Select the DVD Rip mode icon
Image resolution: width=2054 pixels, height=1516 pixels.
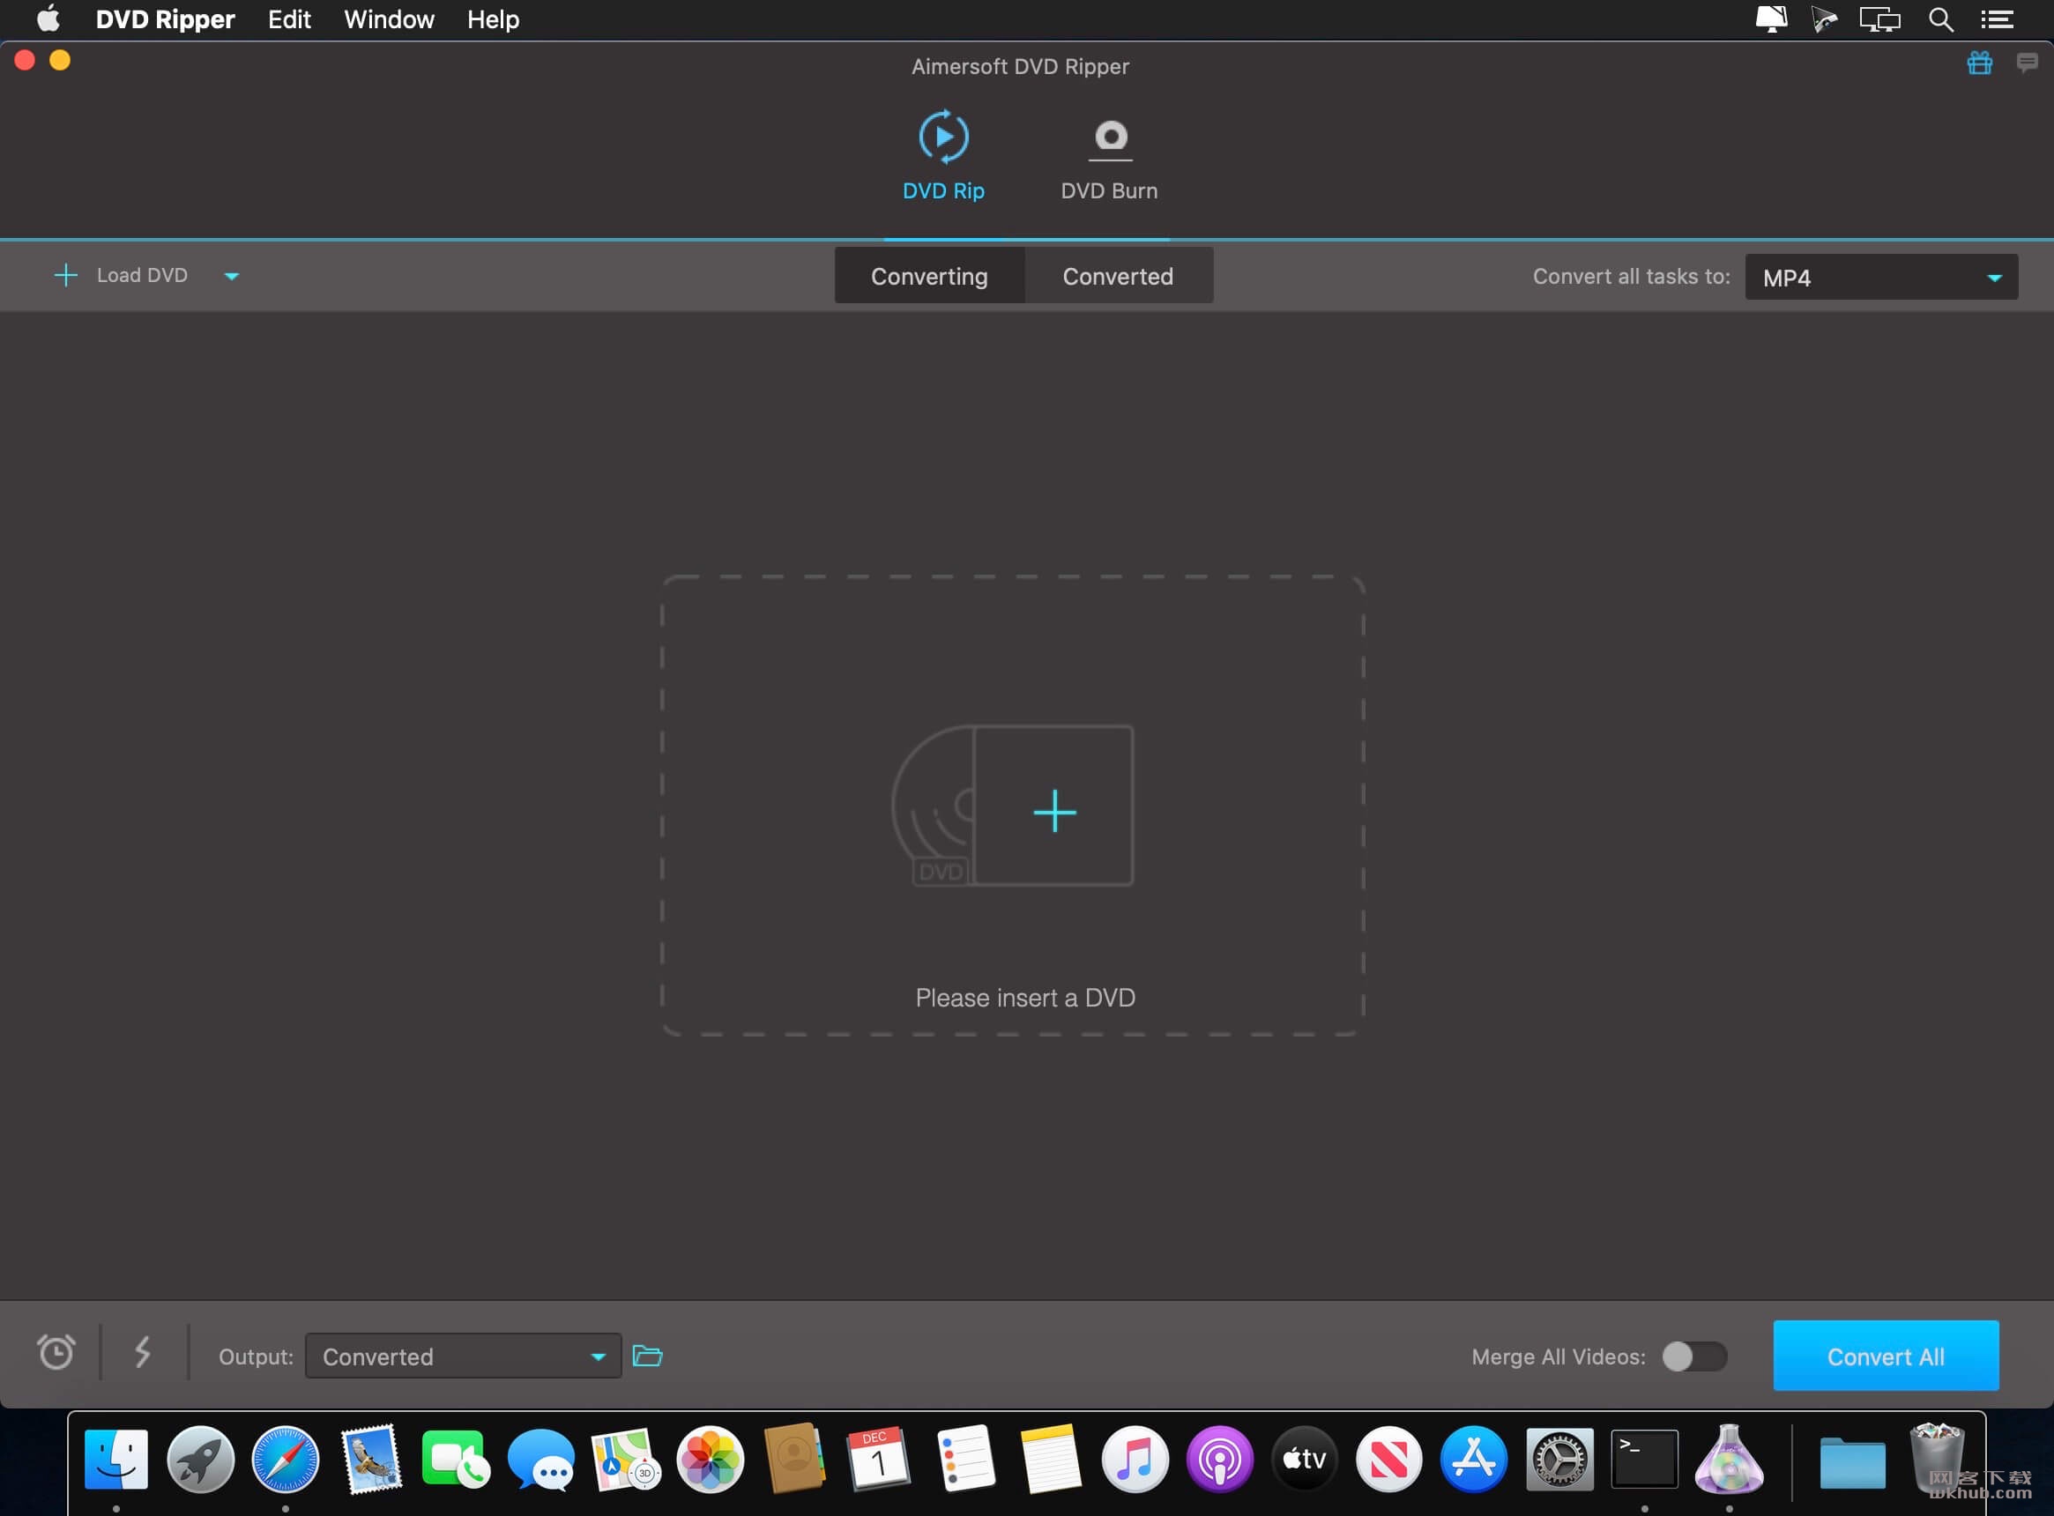point(943,137)
